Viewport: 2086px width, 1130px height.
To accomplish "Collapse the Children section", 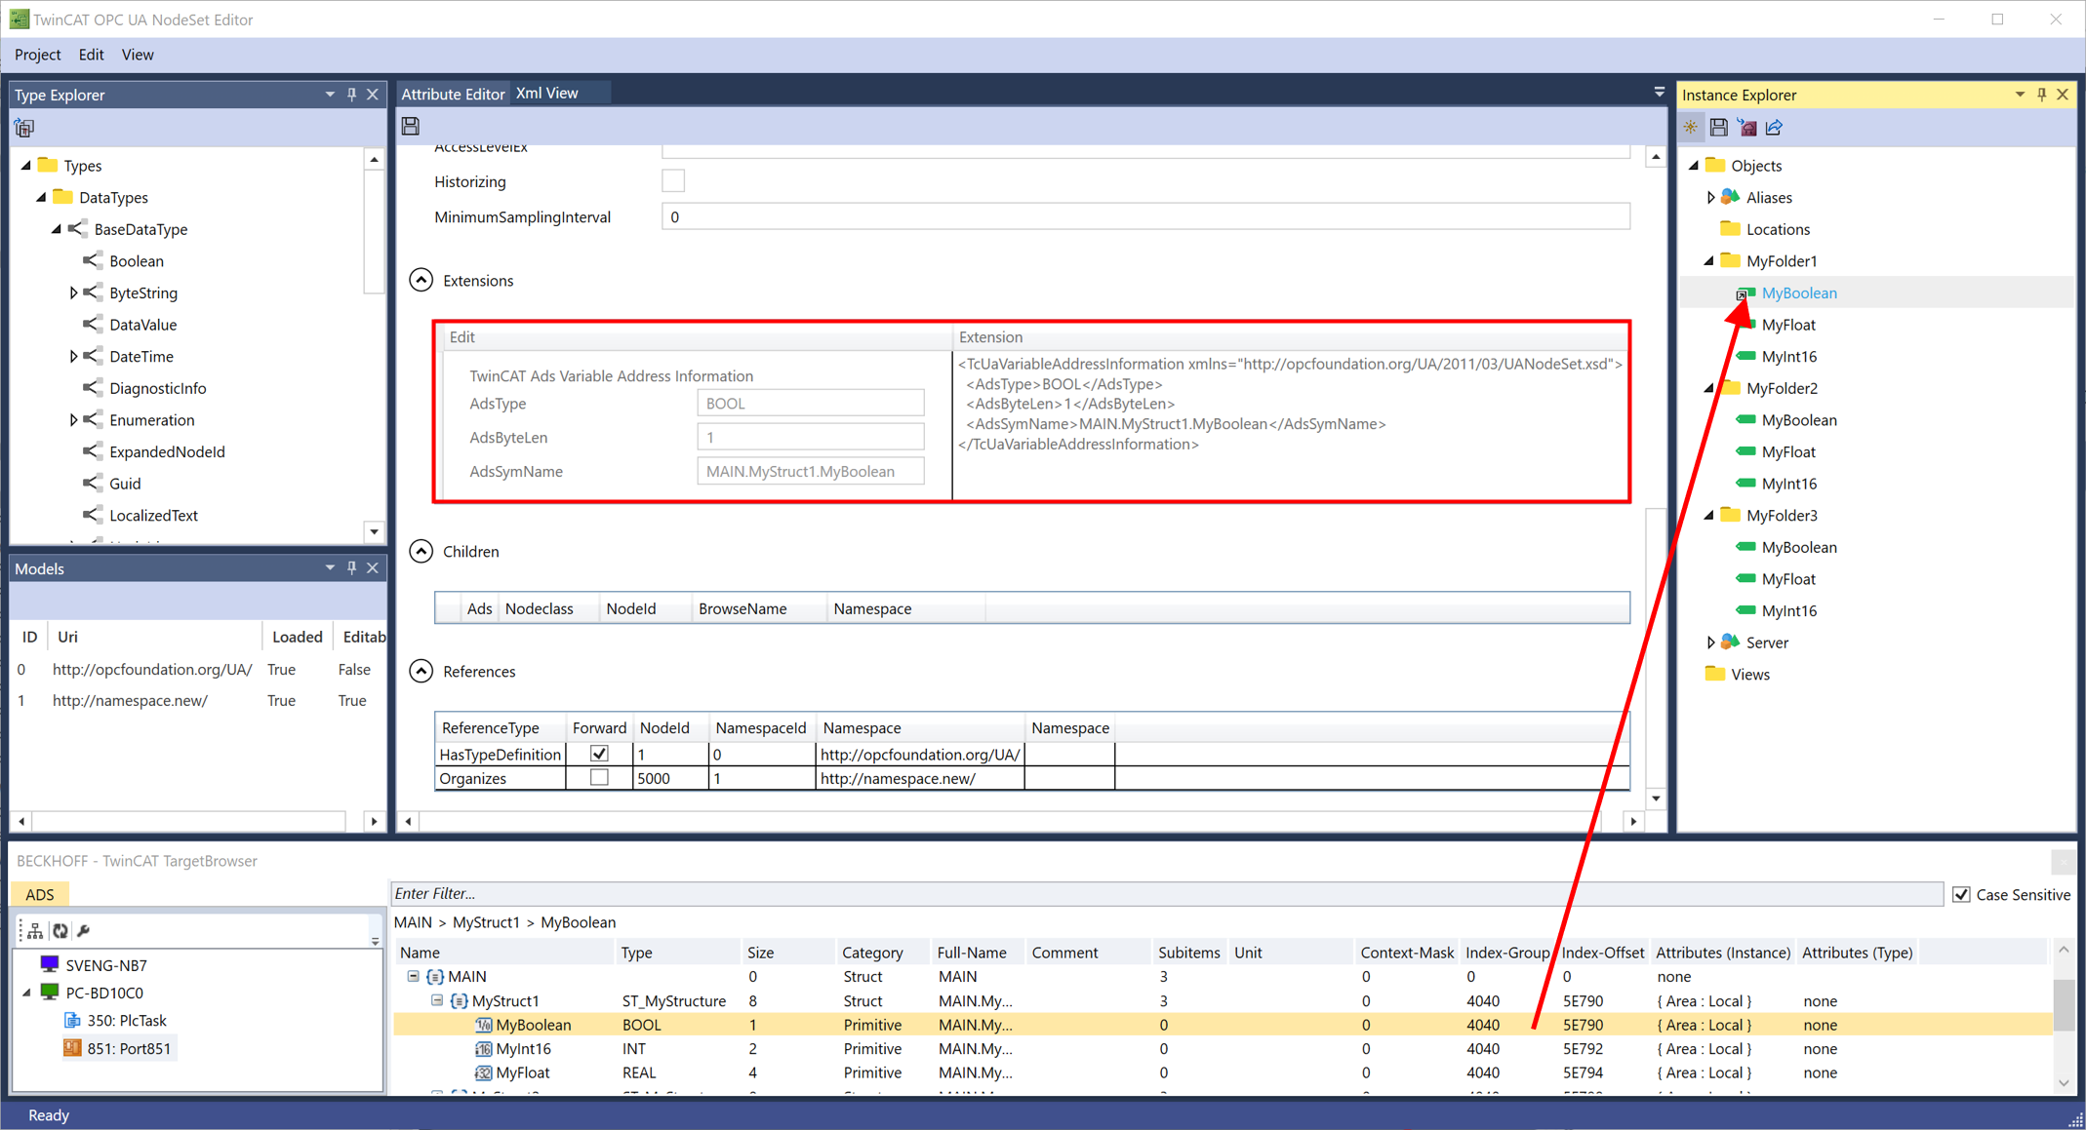I will [421, 552].
